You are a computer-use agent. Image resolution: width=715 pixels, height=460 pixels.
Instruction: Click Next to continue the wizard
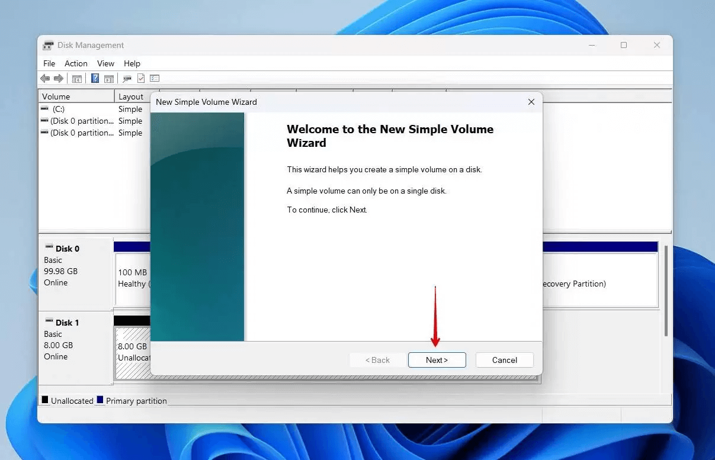437,360
